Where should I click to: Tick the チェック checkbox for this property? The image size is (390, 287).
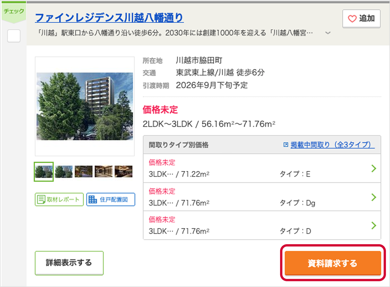click(14, 36)
